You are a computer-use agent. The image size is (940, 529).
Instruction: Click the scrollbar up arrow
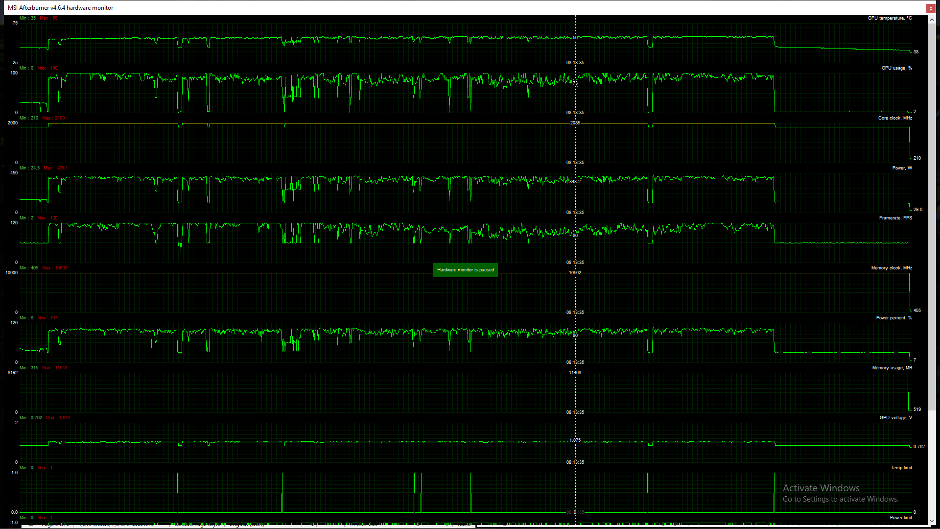[x=932, y=20]
